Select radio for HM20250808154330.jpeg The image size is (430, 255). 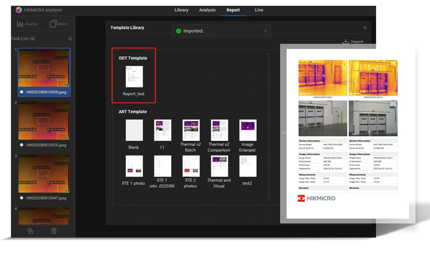[22, 145]
